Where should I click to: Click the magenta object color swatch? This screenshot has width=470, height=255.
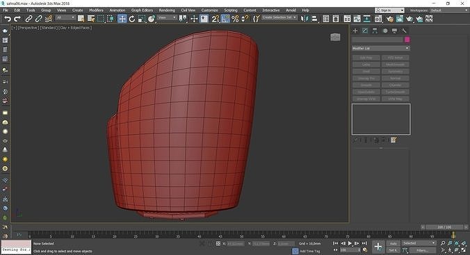[x=407, y=40]
